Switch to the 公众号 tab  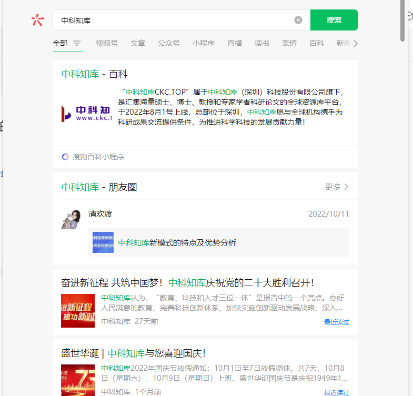coord(169,43)
